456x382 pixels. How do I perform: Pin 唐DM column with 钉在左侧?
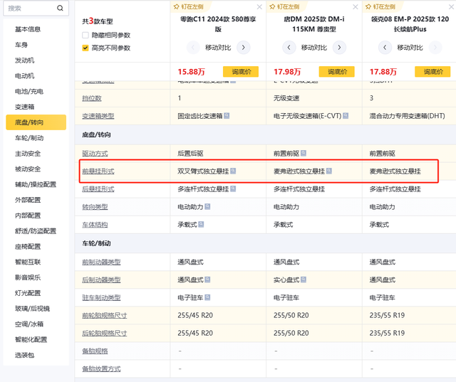click(284, 6)
